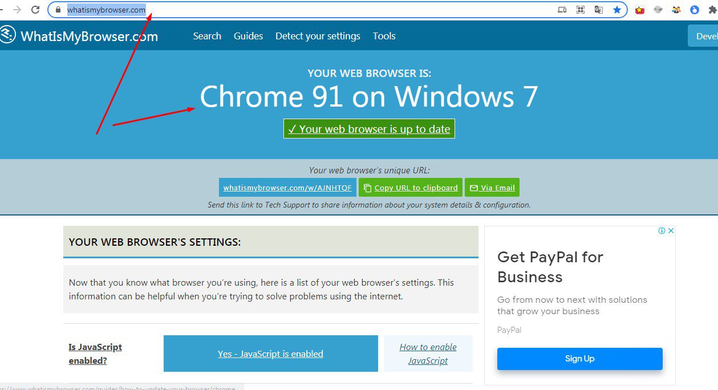Open the 'Is JavaScript enabled?' link

(95, 354)
